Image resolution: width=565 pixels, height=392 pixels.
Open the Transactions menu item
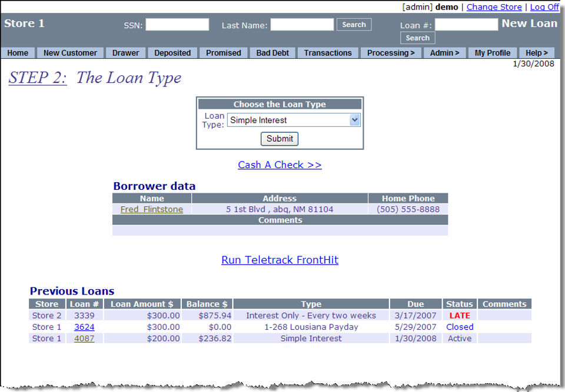(328, 53)
